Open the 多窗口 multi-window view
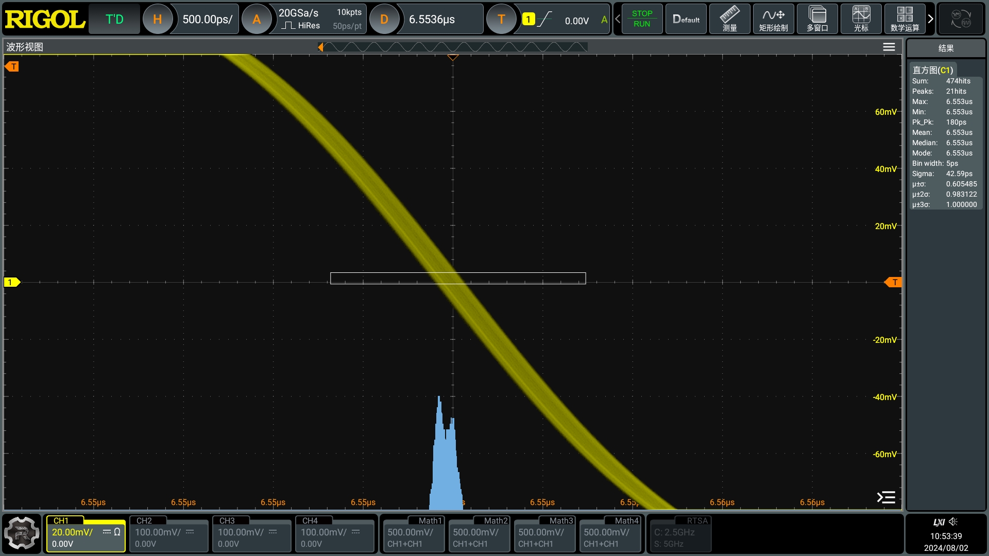Screen dimensions: 989x556 pos(817,19)
